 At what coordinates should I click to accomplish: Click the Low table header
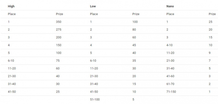pyautogui.click(x=93, y=6)
